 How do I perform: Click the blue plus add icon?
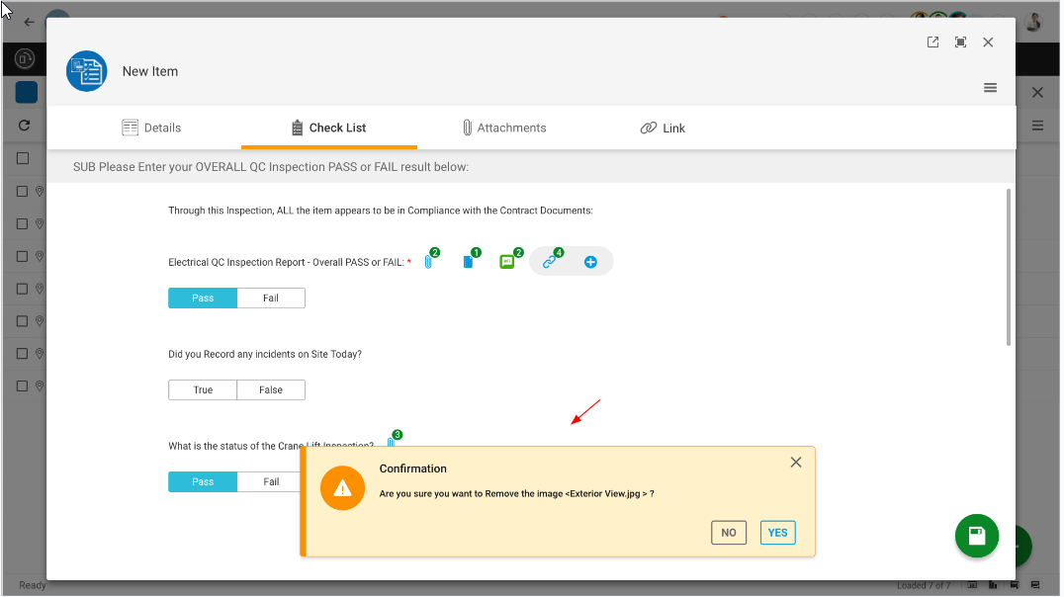[590, 262]
